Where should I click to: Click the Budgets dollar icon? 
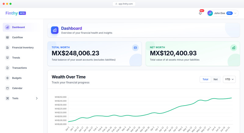[x=7, y=78]
